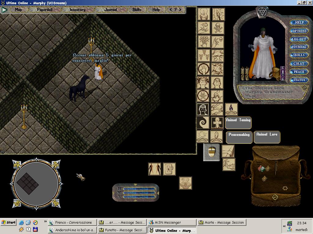The height and width of the screenshot is (234, 313).
Task: Click the hand with single skull icon
Action: (218, 42)
